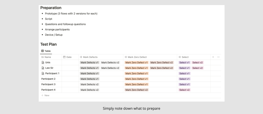Click the calendar icon in Date header
Viewport: 263px width, 114px height.
click(x=64, y=57)
